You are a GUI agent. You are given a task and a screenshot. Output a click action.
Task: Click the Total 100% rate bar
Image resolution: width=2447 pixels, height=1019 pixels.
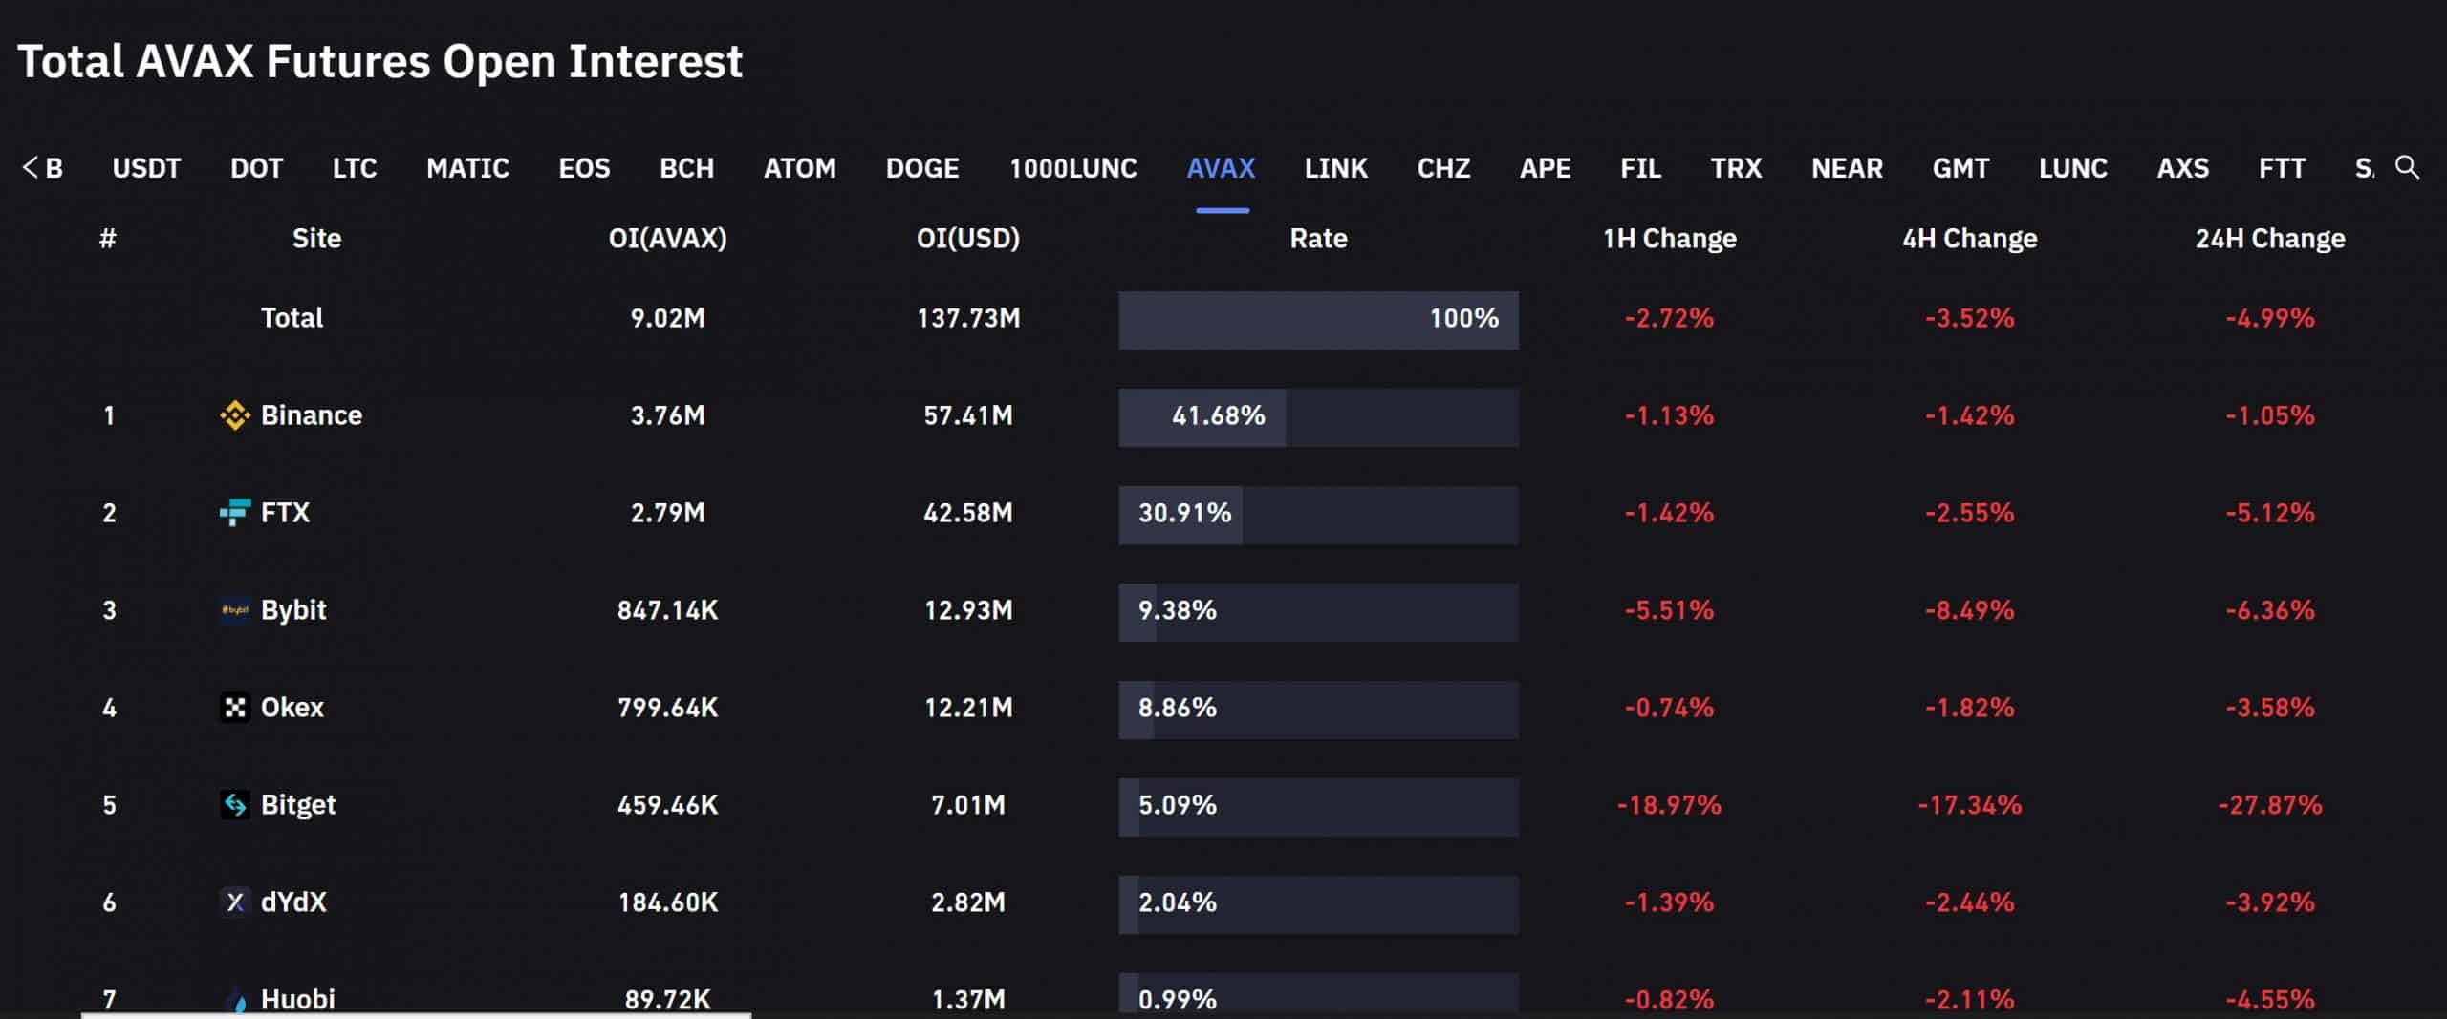coord(1318,320)
